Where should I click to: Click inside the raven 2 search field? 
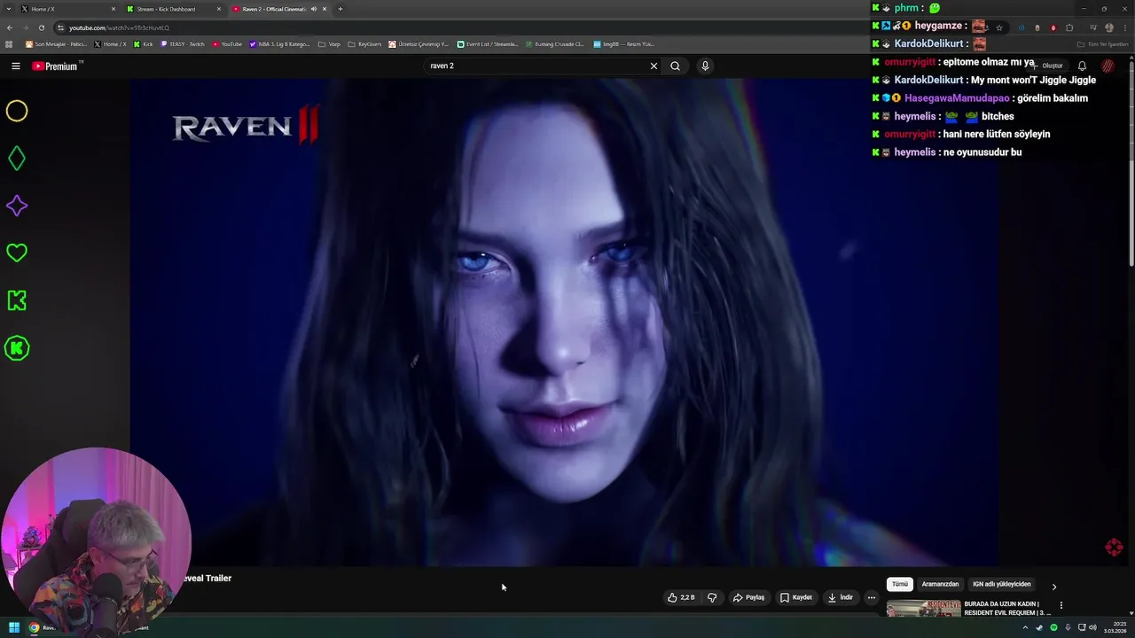pos(536,66)
